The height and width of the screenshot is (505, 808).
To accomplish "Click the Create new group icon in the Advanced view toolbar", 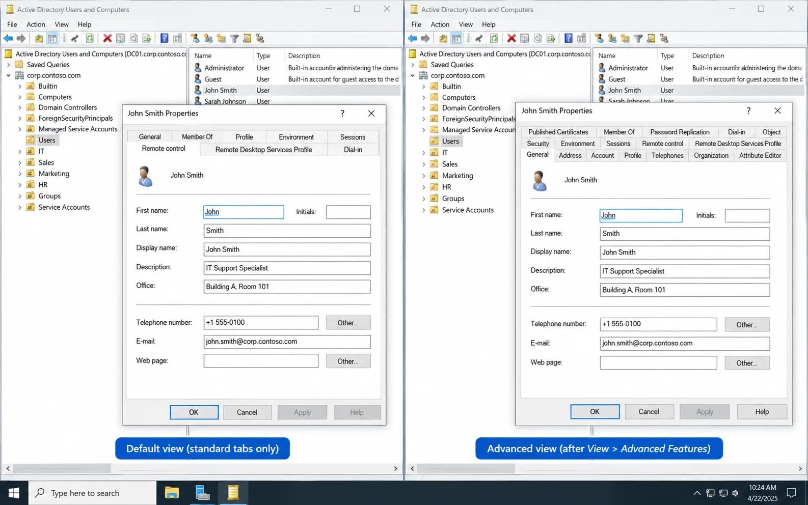I will [x=612, y=38].
